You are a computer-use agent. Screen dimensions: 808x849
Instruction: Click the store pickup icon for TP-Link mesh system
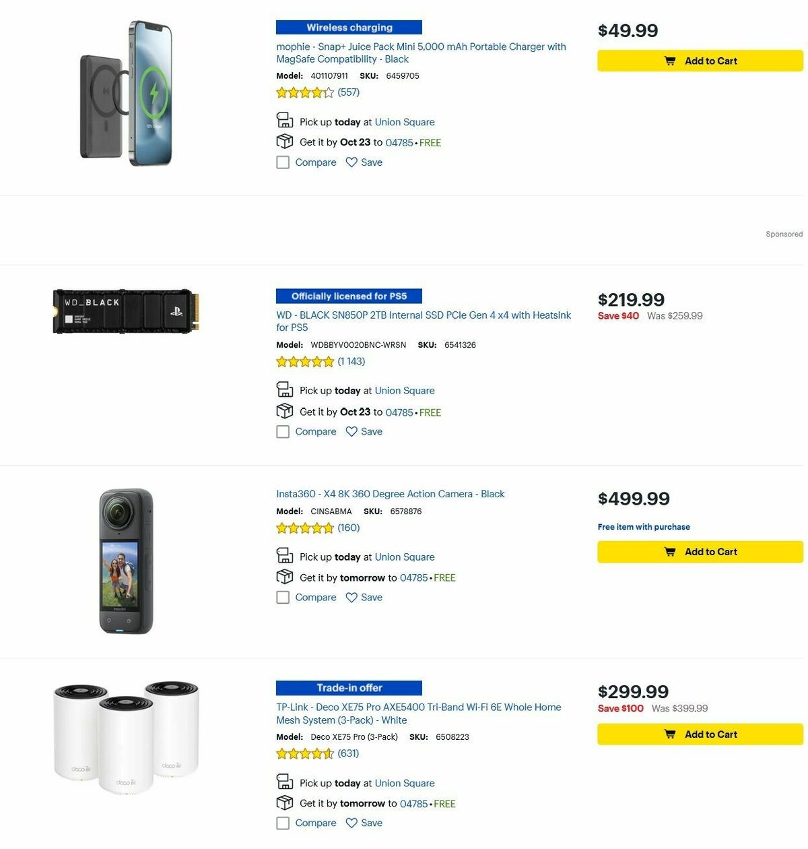[x=284, y=782]
